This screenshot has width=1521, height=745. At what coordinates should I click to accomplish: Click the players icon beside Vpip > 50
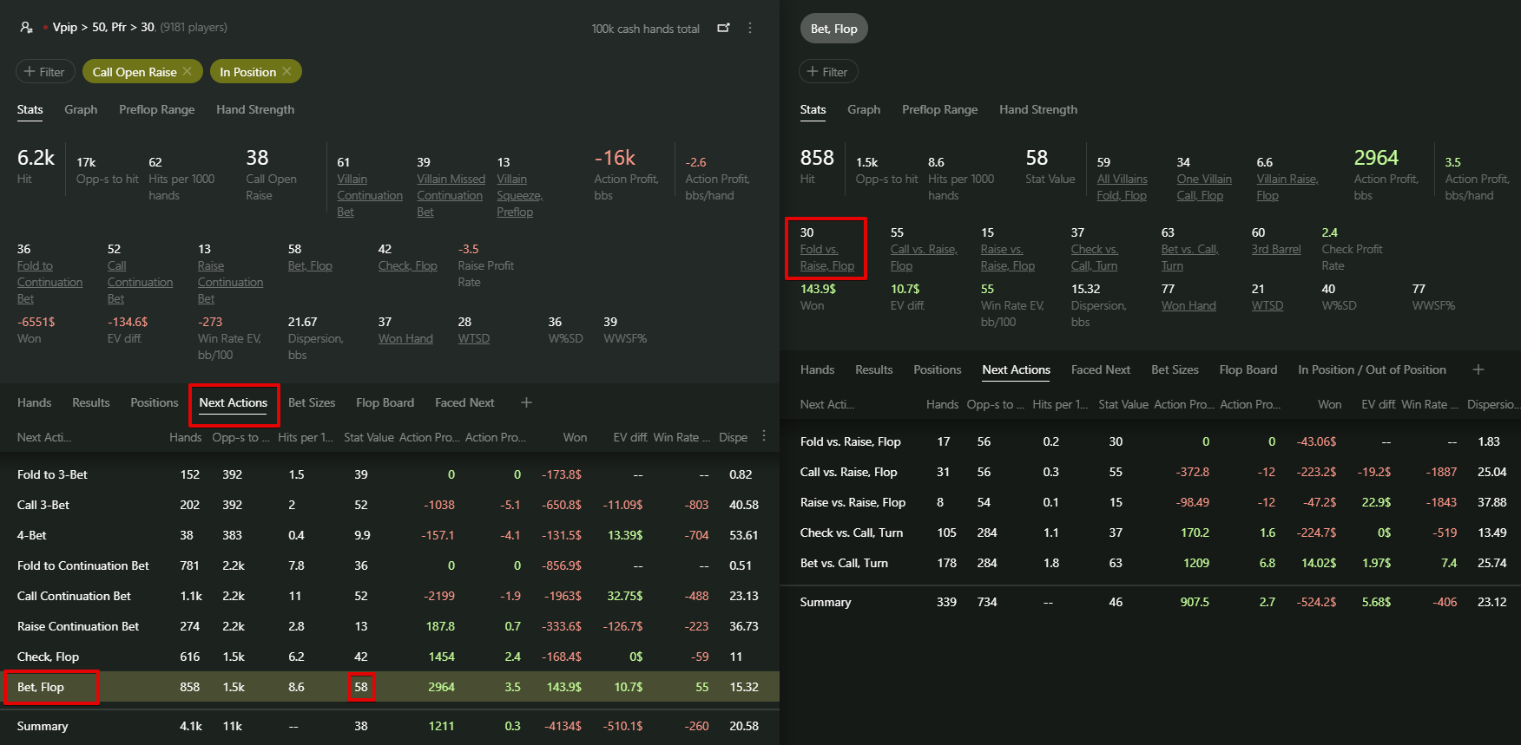[x=26, y=28]
